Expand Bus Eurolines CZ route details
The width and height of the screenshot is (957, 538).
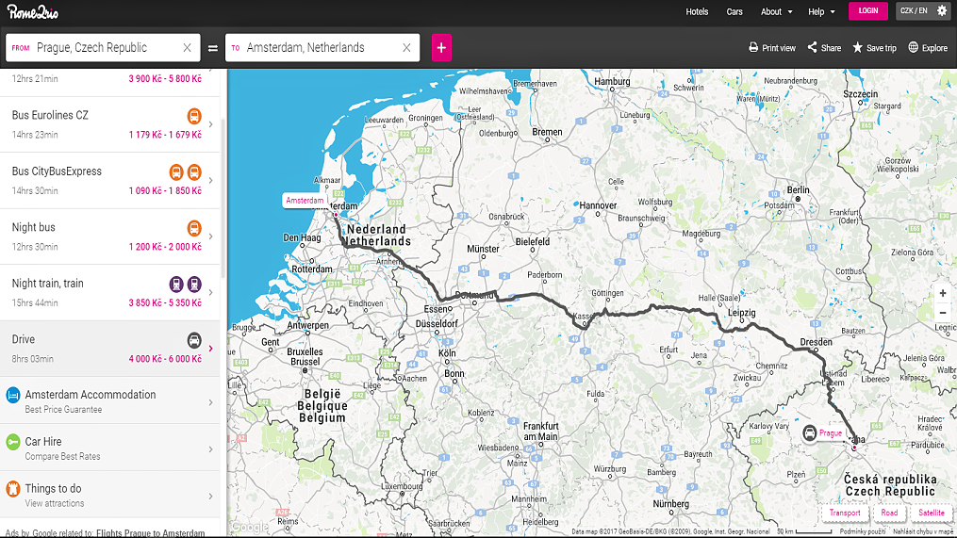click(x=210, y=124)
